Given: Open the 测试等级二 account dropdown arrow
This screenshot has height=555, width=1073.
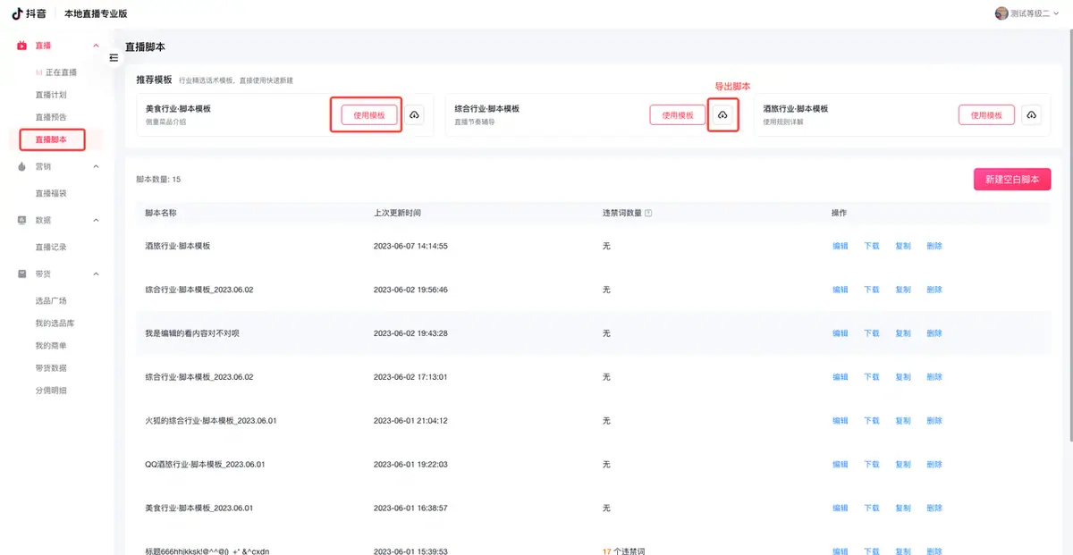Looking at the screenshot, I should click(x=1057, y=13).
